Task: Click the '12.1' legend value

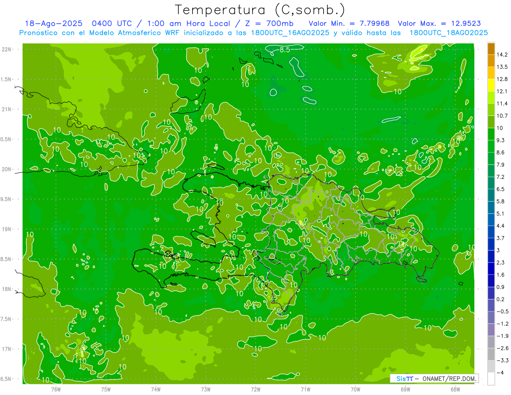Action: 502,91
